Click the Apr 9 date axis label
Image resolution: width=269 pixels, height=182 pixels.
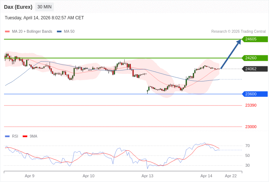coord(30,175)
